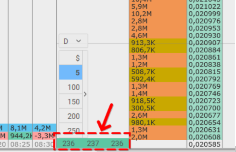This screenshot has height=152, width=236.
Task: Click the 944,2K green delta cell
Action: [20, 136]
